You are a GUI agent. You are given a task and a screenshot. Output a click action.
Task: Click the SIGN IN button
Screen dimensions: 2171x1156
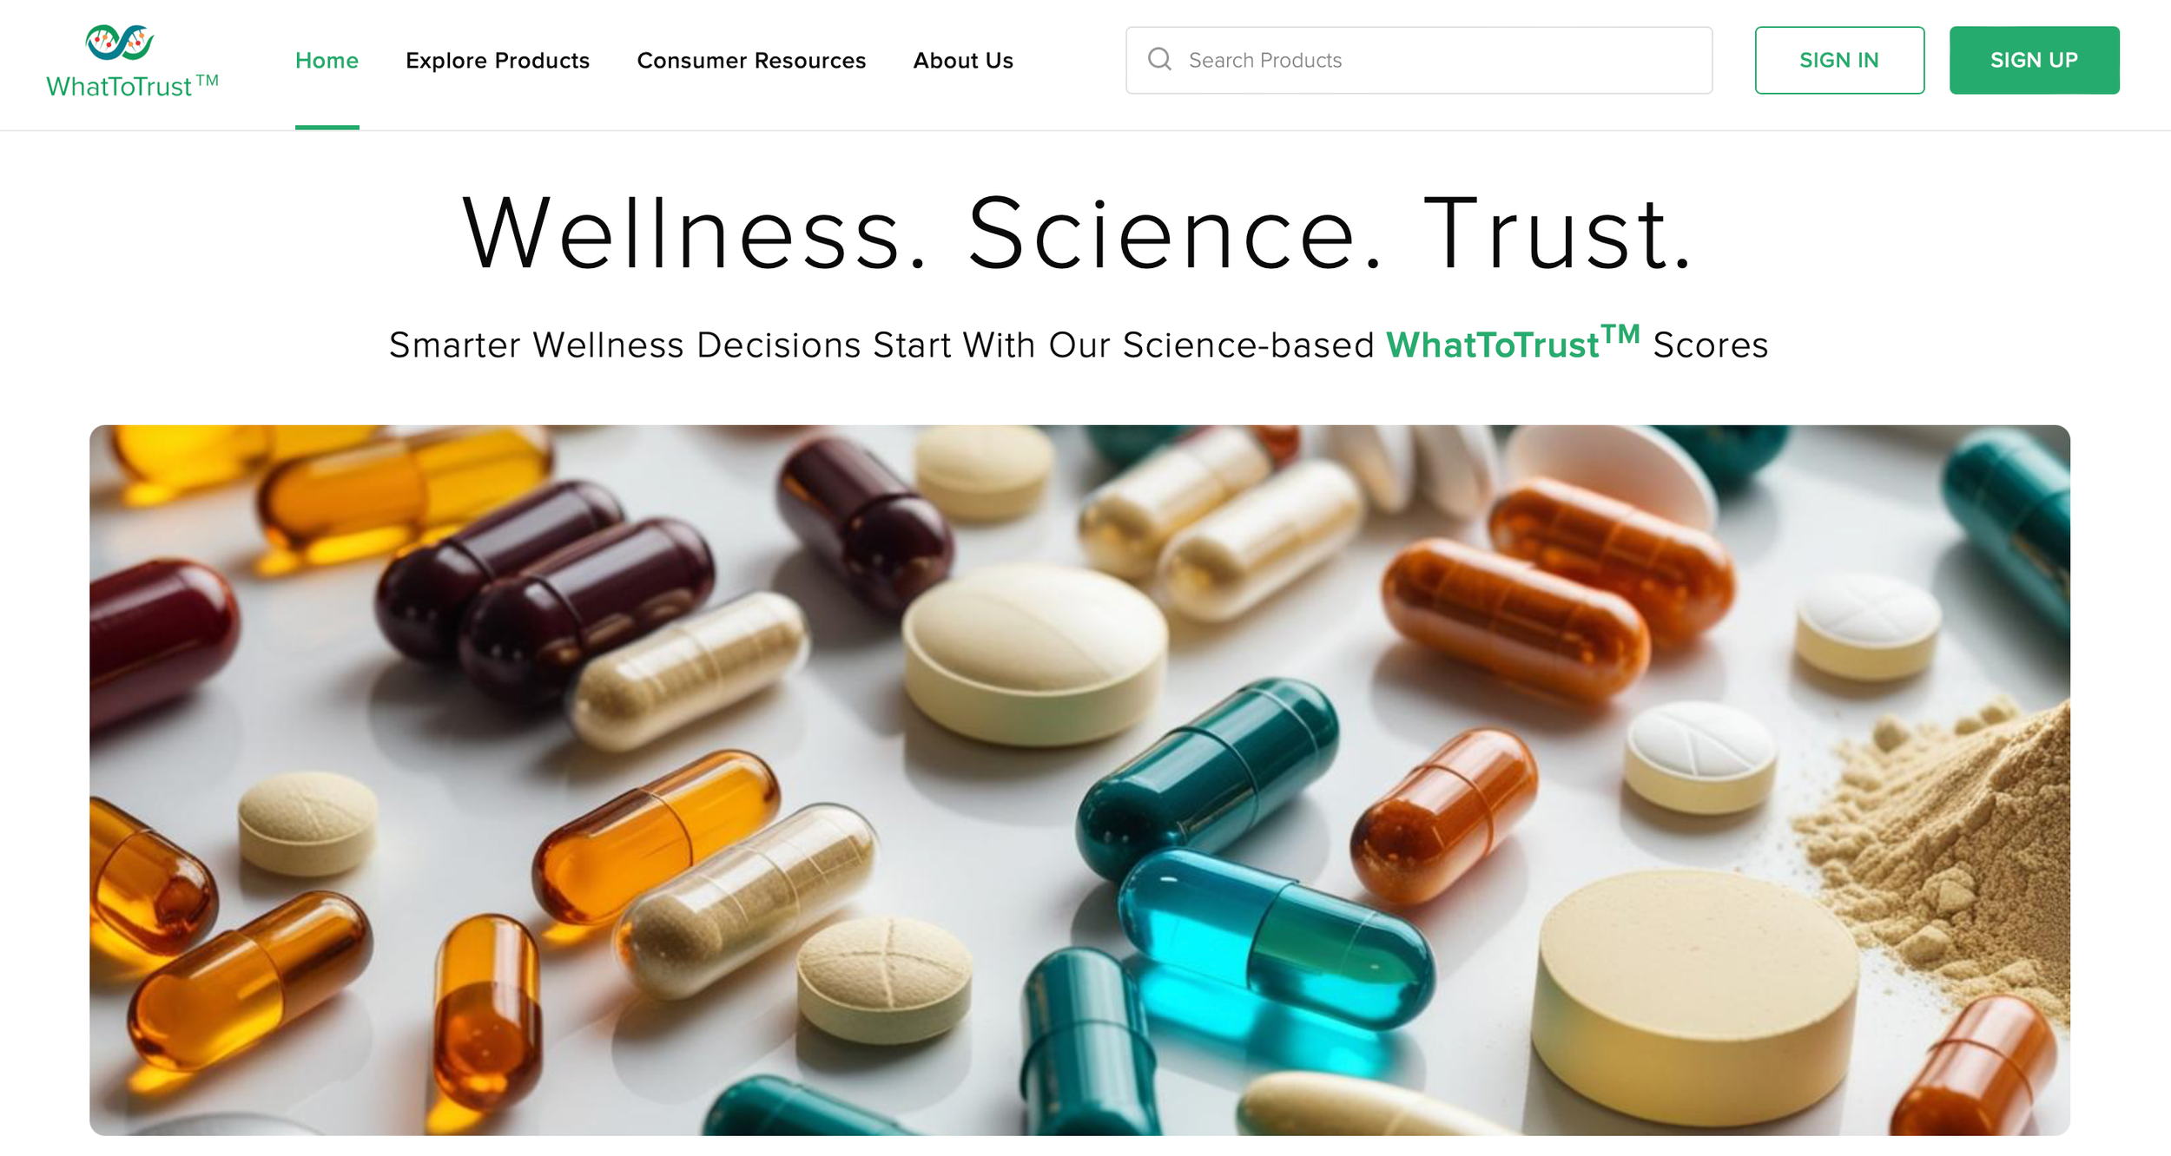1839,60
